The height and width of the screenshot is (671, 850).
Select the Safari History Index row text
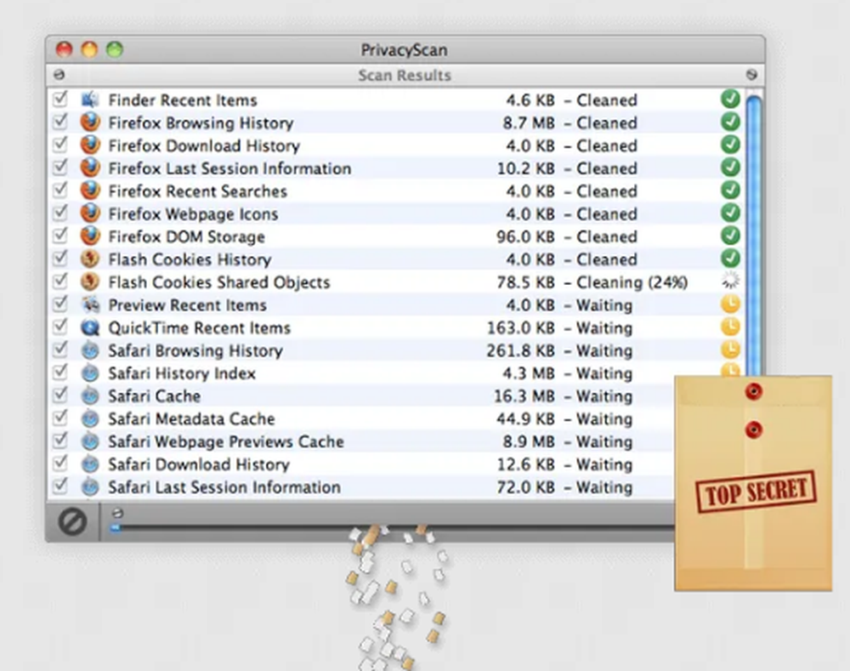182,373
